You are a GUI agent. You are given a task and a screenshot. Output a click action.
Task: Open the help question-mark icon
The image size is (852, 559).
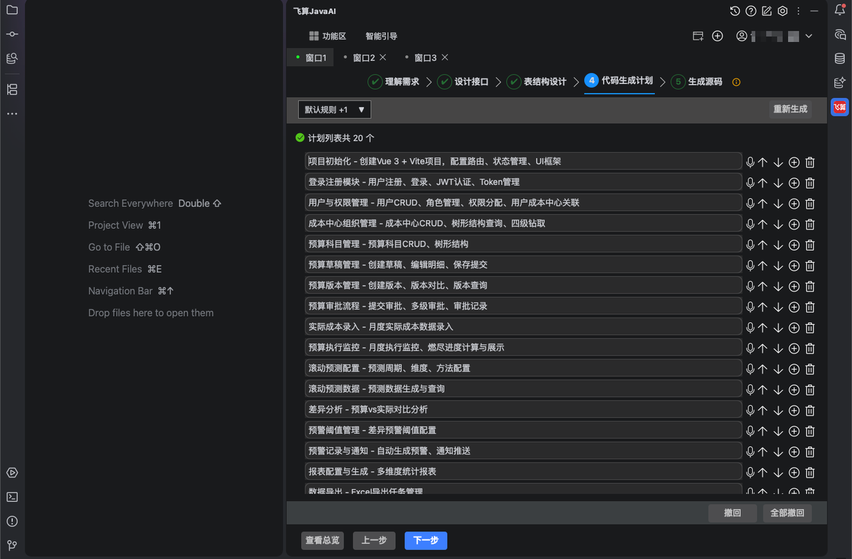pyautogui.click(x=751, y=11)
